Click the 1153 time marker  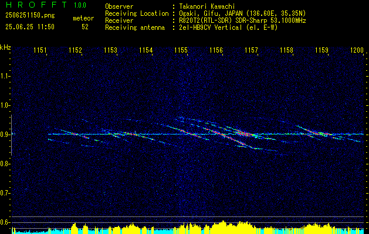[111, 50]
